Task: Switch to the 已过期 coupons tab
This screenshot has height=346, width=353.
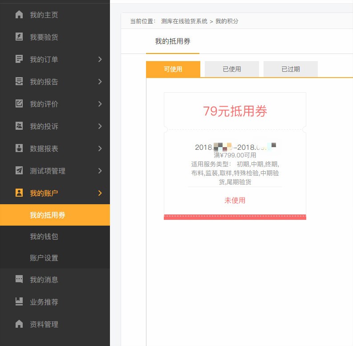Action: [290, 69]
